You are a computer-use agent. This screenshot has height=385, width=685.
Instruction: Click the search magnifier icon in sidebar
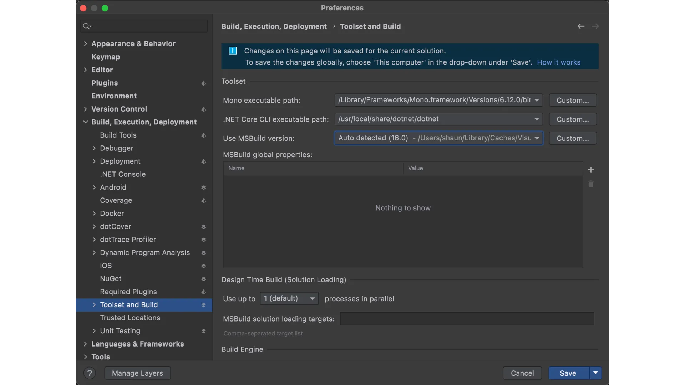(x=87, y=26)
